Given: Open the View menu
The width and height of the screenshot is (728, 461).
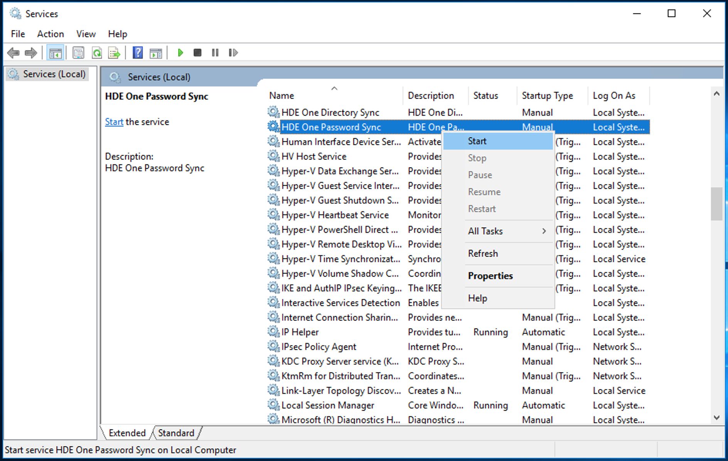Looking at the screenshot, I should tap(86, 34).
